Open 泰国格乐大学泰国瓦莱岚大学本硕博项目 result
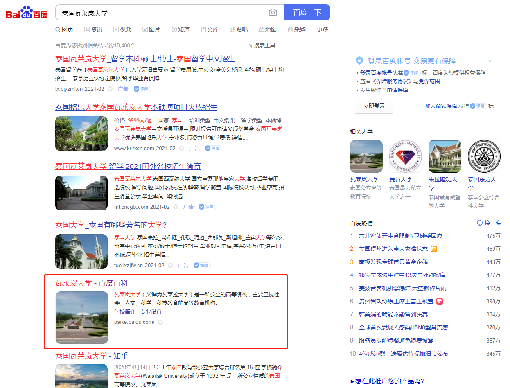Viewport: 510px width, 388px height. click(136, 107)
